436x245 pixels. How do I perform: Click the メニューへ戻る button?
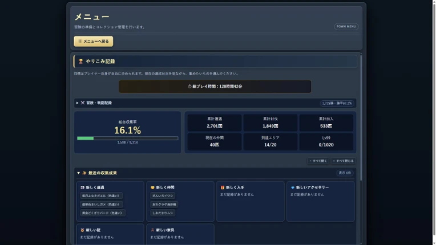pos(94,42)
